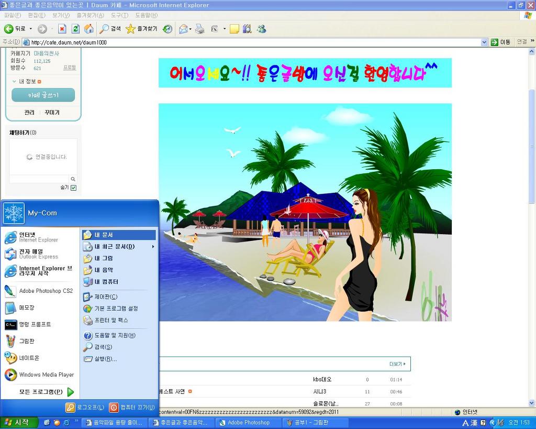This screenshot has height=429, width=536.
Task: Open the History clock icon in toolbar
Action: tap(167, 29)
